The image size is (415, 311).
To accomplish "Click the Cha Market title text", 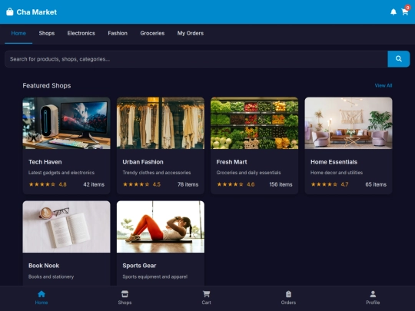I will click(37, 12).
